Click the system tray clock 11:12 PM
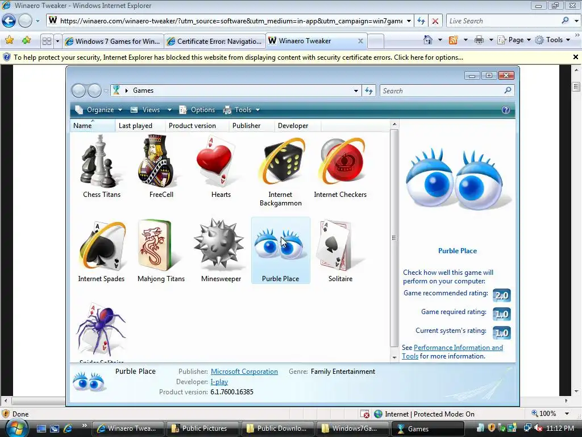The width and height of the screenshot is (582, 437). (x=560, y=428)
